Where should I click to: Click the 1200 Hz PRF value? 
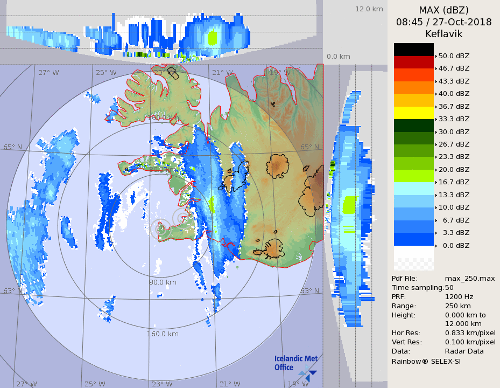(x=459, y=297)
